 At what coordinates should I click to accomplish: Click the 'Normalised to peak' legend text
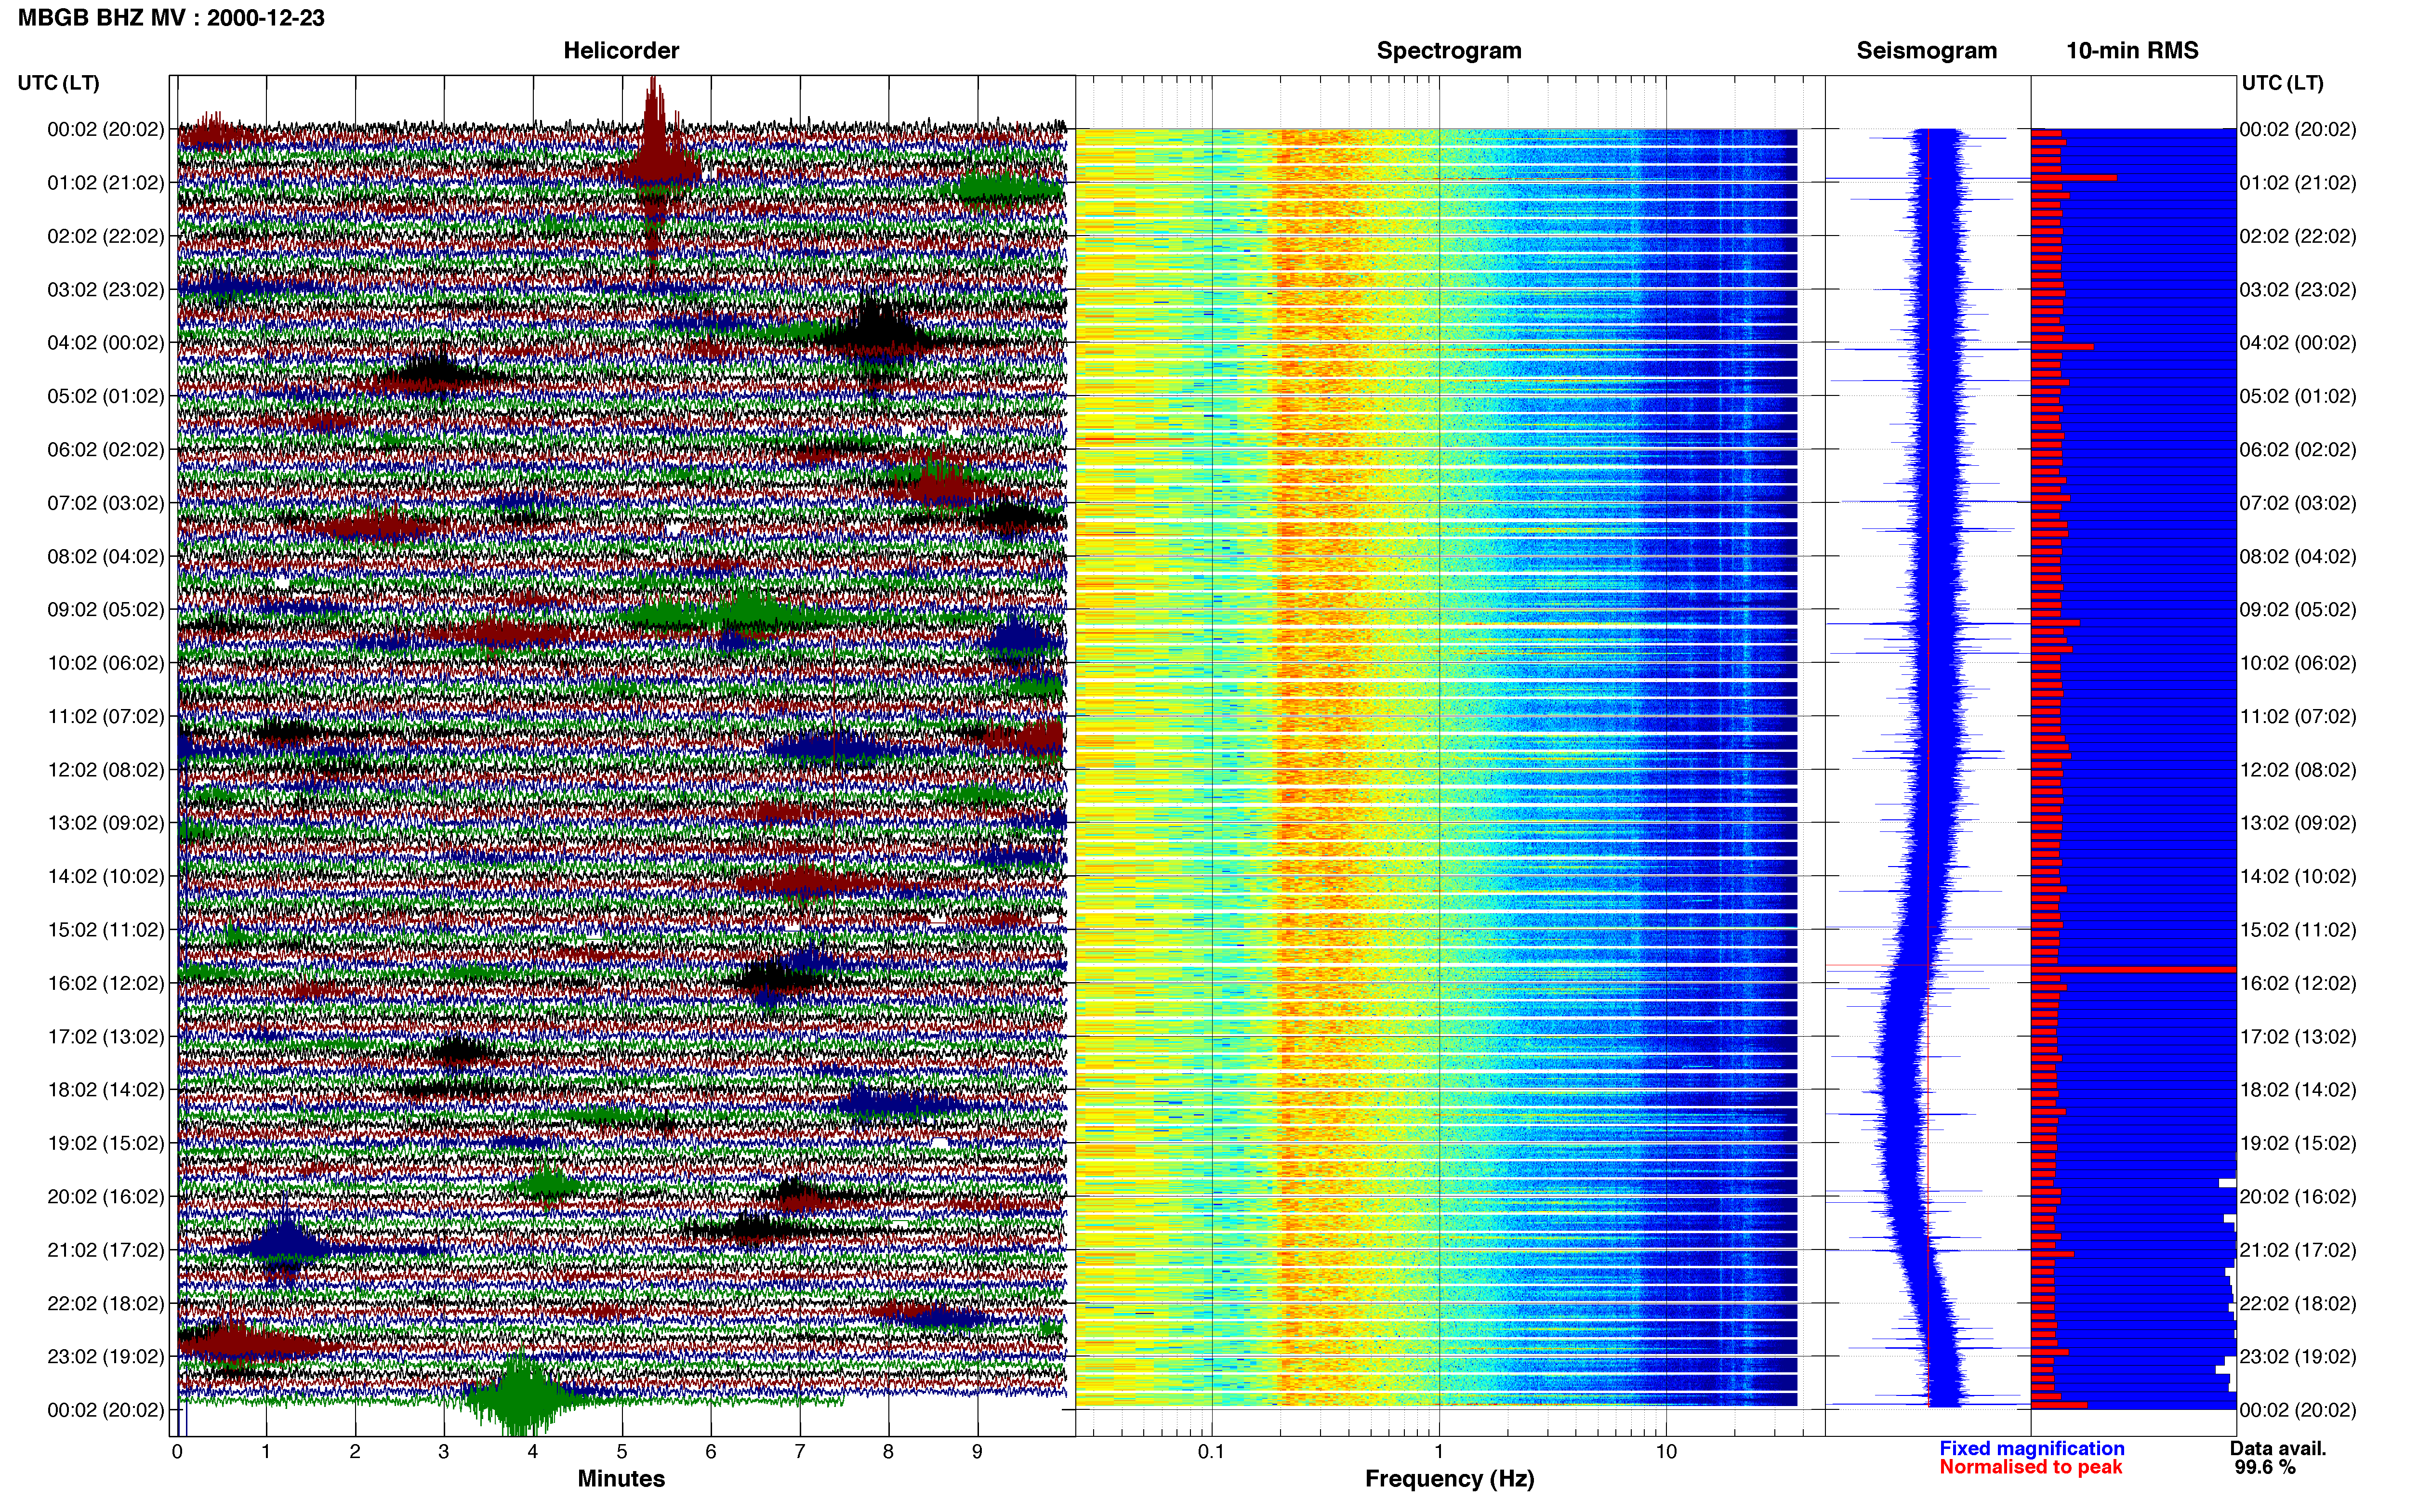click(2030, 1467)
